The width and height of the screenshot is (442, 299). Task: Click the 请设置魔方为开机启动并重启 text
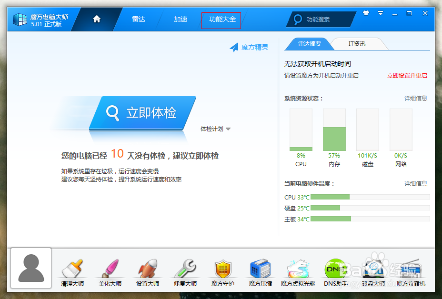(x=321, y=76)
